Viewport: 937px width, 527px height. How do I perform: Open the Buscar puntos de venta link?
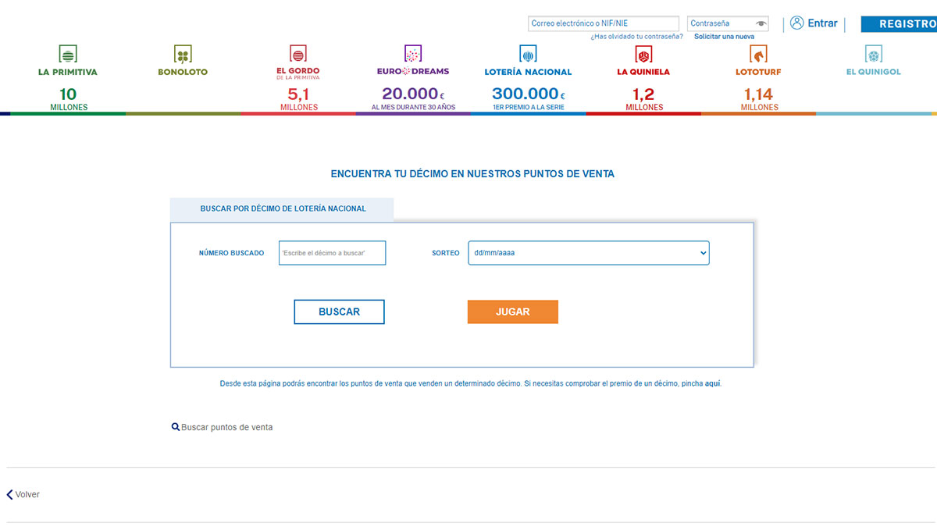[223, 428]
